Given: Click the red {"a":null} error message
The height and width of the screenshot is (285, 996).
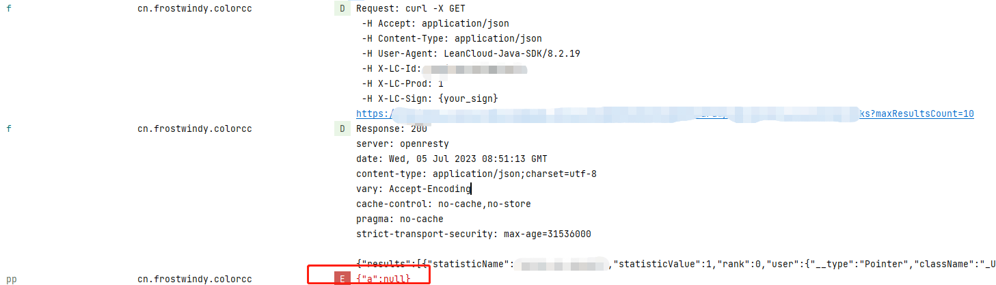Looking at the screenshot, I should click(x=383, y=279).
